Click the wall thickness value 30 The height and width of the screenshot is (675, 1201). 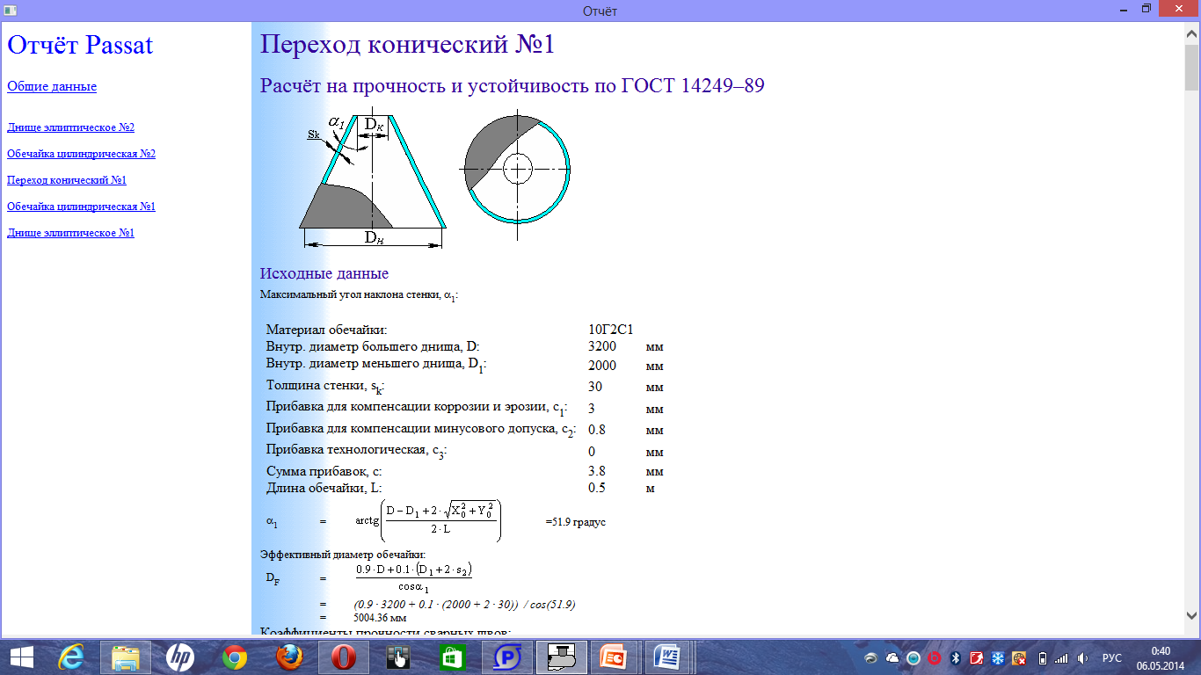tap(595, 387)
